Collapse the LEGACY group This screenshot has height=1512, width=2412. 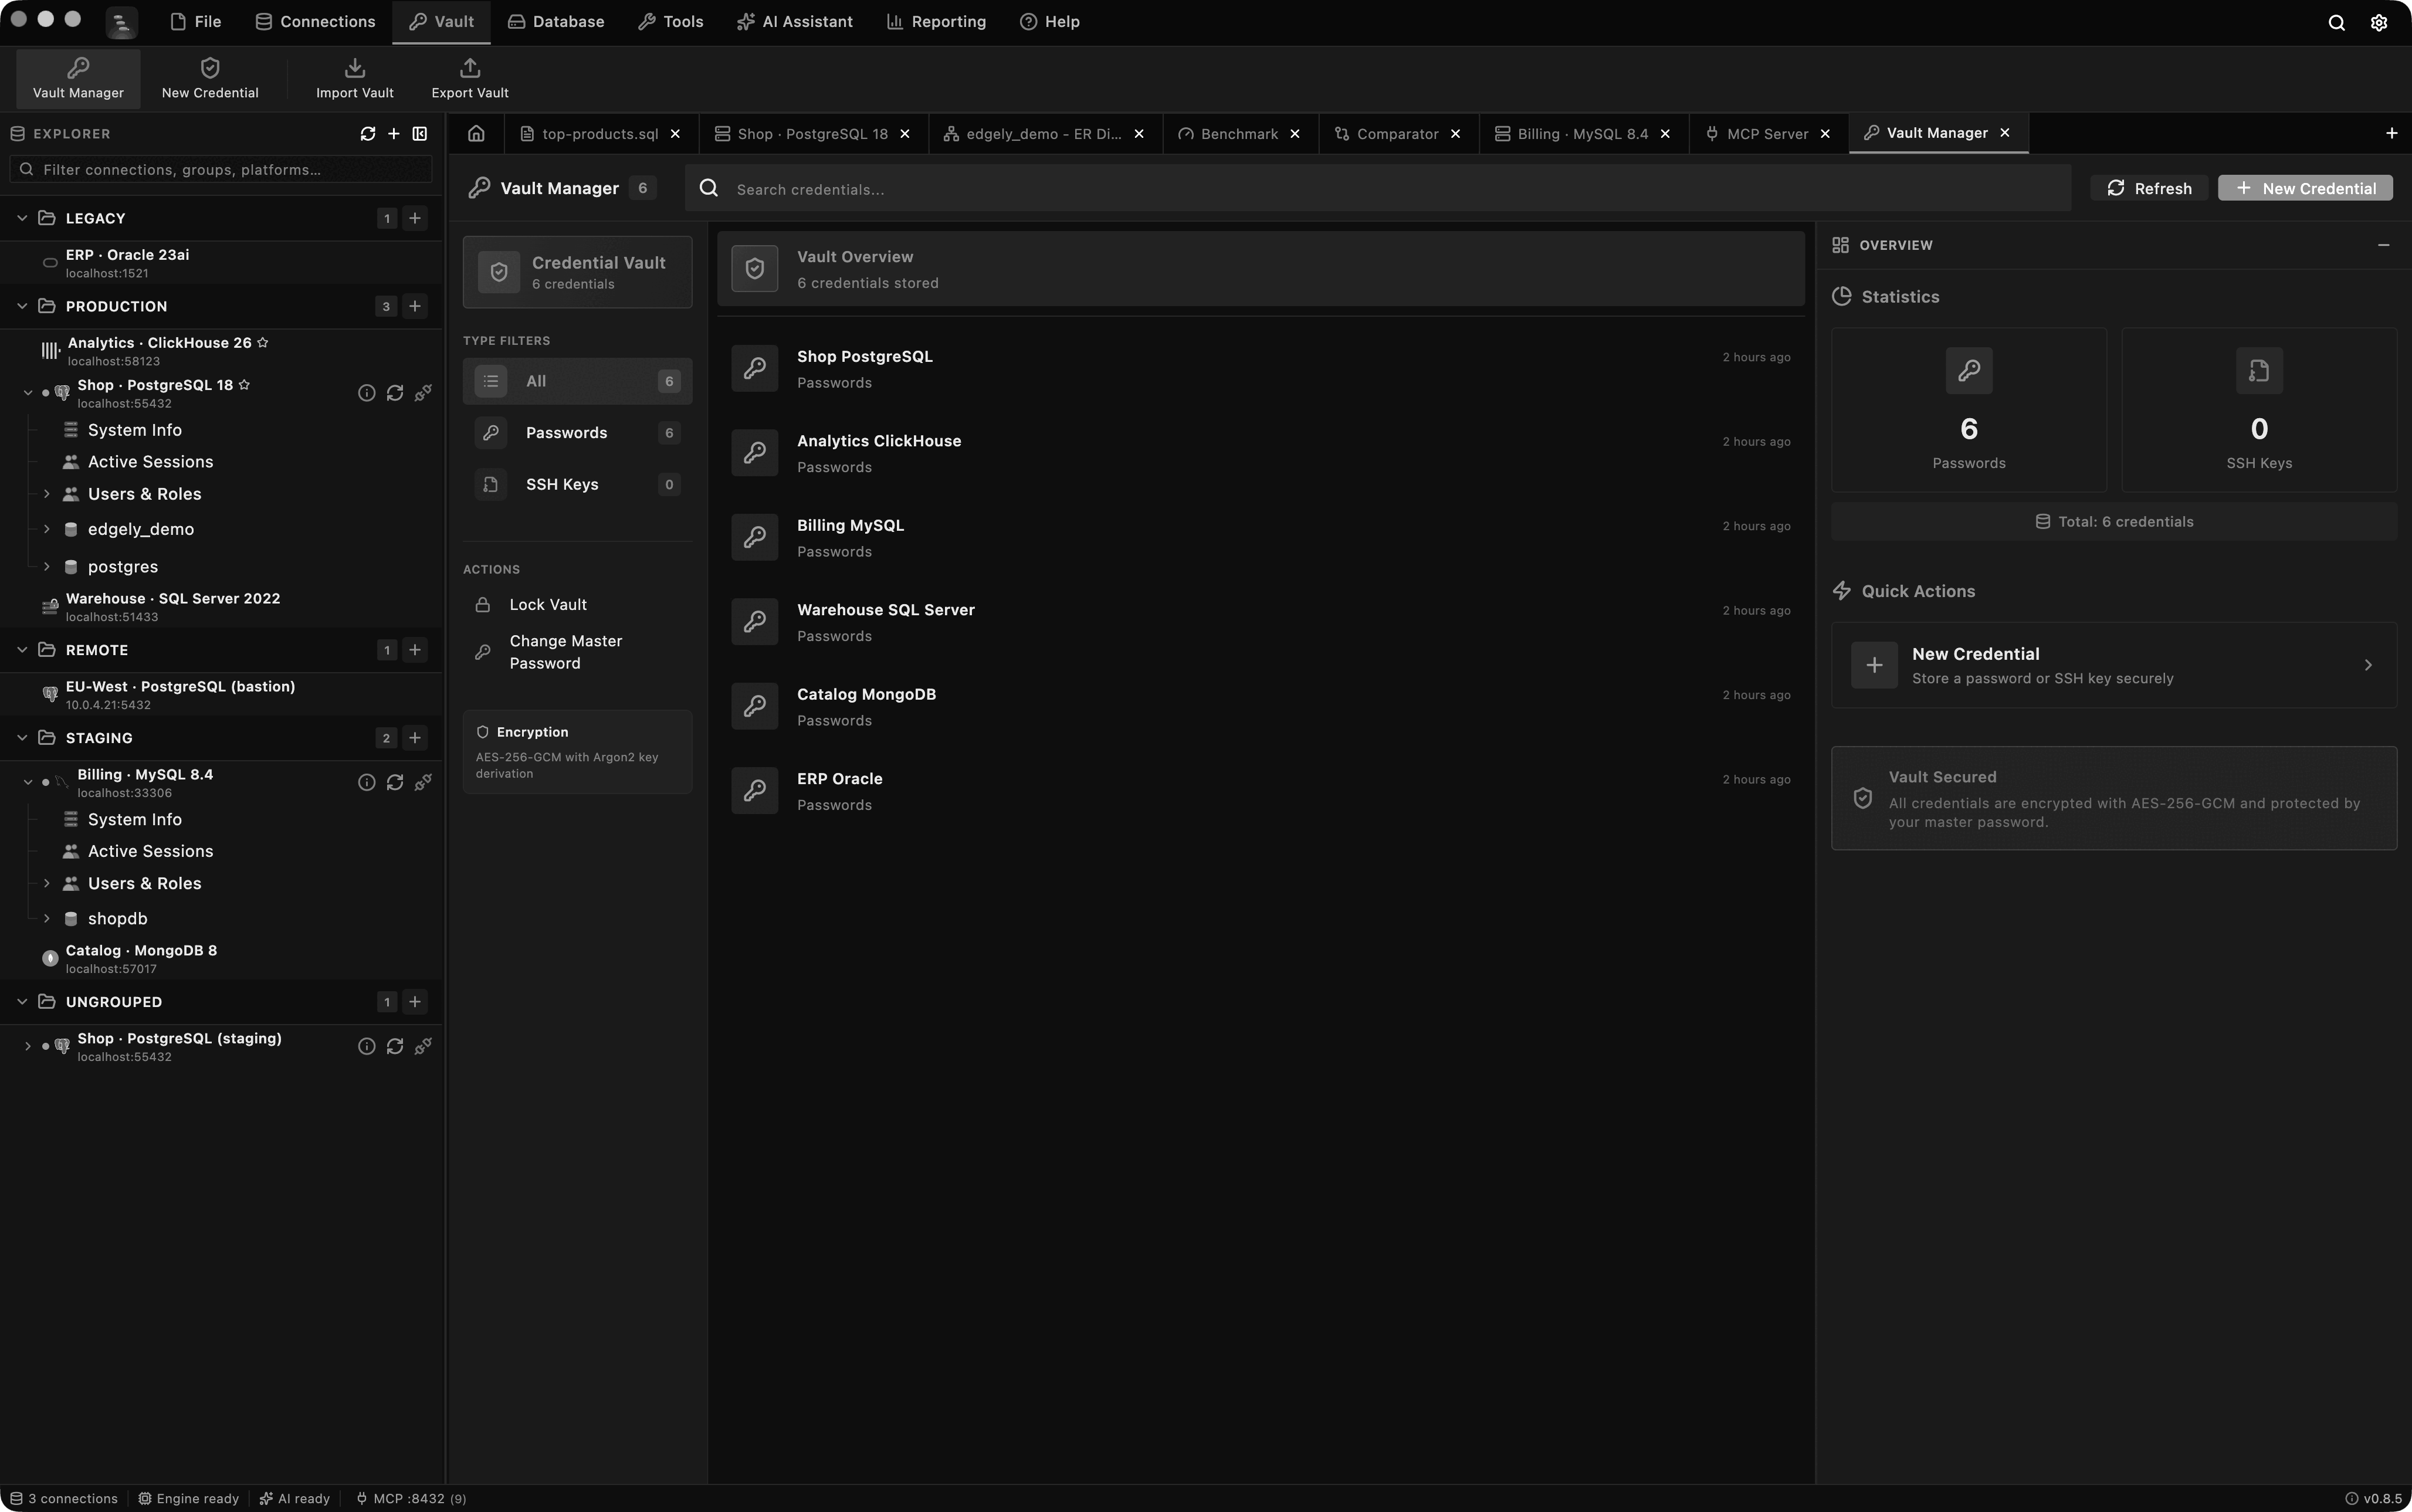coord(22,218)
